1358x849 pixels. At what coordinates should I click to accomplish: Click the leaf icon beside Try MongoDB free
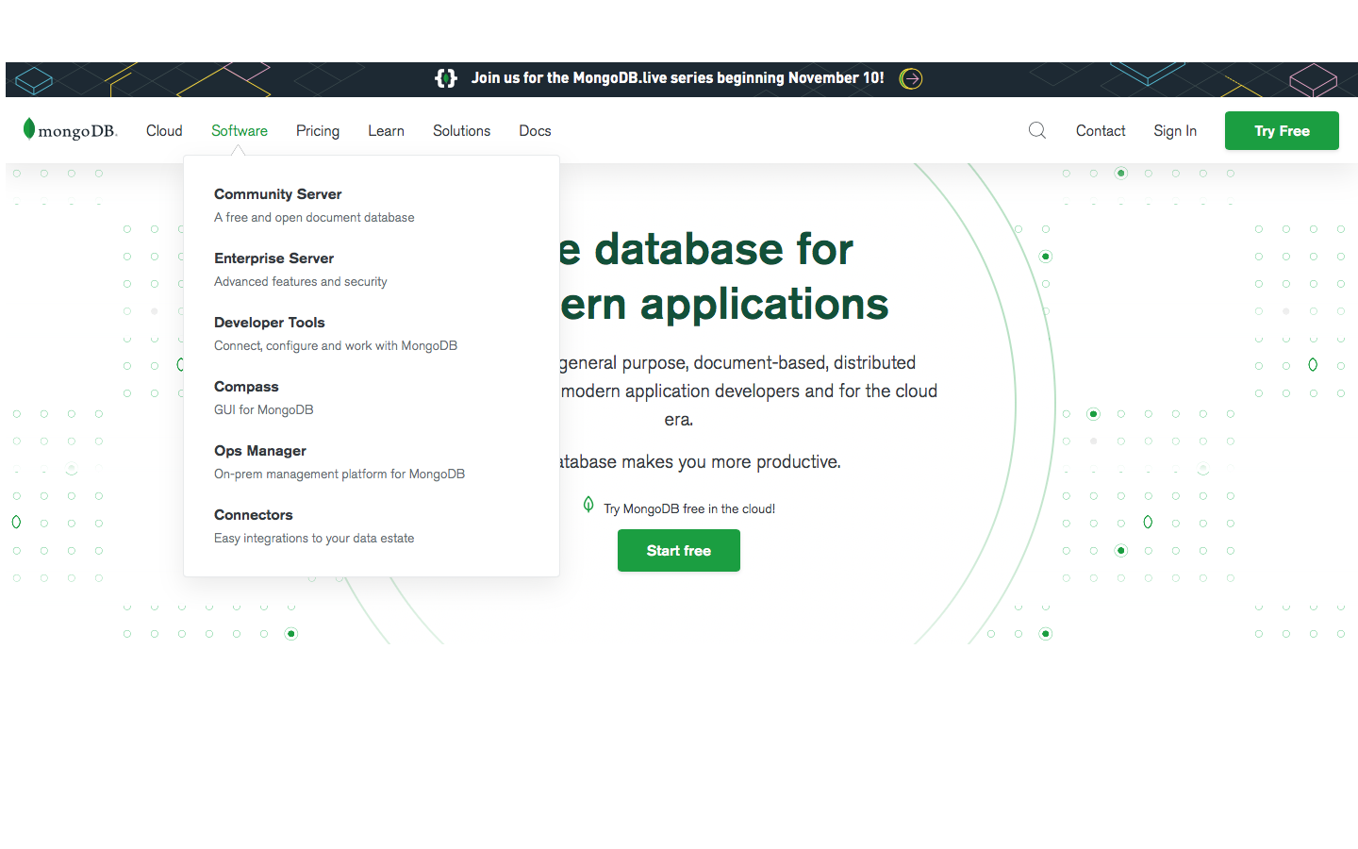588,505
